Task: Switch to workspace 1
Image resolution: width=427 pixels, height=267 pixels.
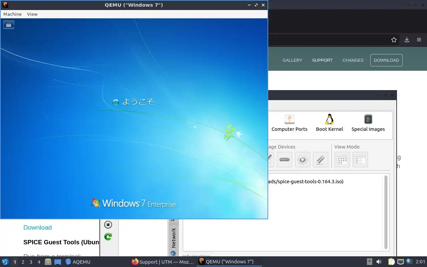Action: click(x=15, y=262)
